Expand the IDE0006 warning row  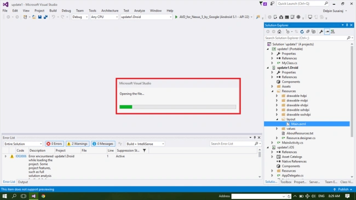click(5, 156)
